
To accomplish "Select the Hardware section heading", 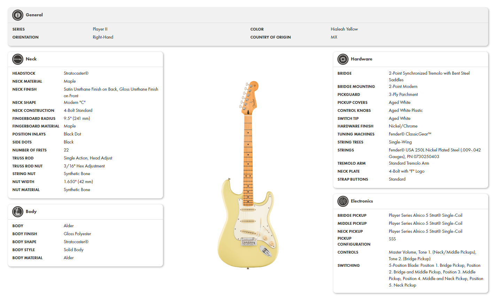I will click(x=361, y=59).
